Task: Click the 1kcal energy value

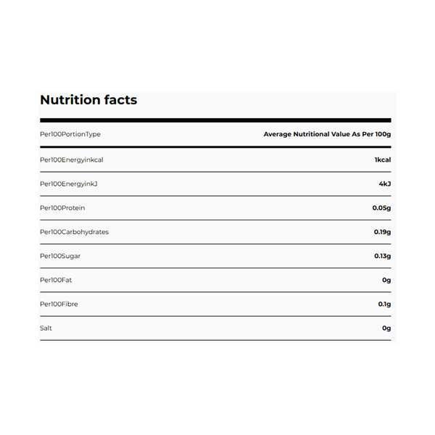Action: click(382, 159)
